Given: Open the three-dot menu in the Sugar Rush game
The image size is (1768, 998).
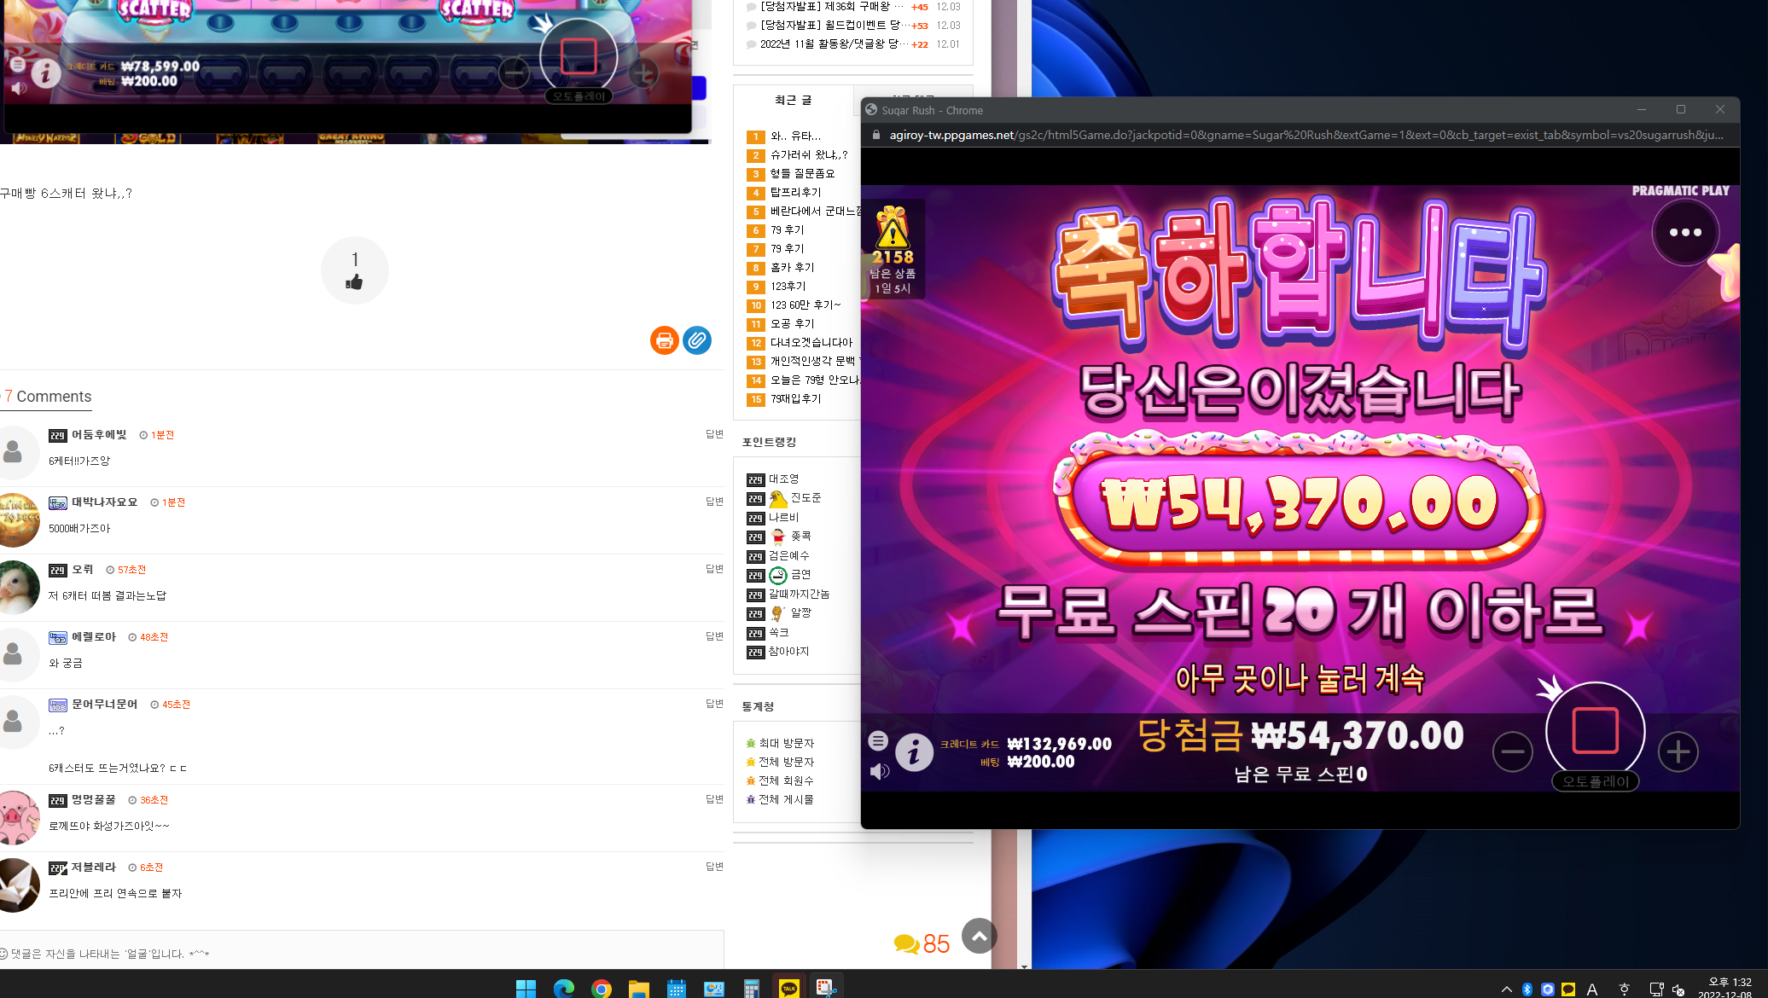Looking at the screenshot, I should [1685, 232].
